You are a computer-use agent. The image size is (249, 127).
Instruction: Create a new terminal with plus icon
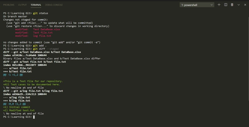[219, 5]
